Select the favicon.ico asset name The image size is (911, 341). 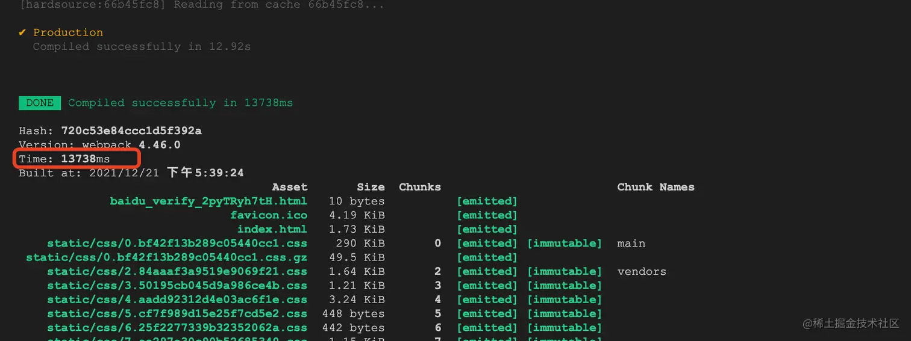[269, 215]
